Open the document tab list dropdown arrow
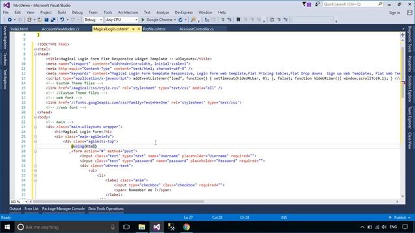Viewport: 415px width, 233px height. 403,29
